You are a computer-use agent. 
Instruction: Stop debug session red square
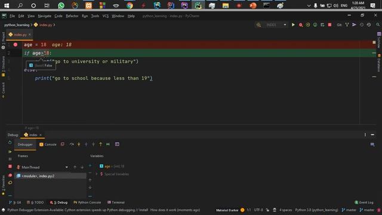[10, 167]
